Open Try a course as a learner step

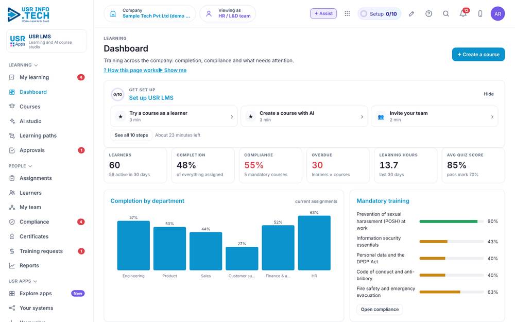(174, 116)
